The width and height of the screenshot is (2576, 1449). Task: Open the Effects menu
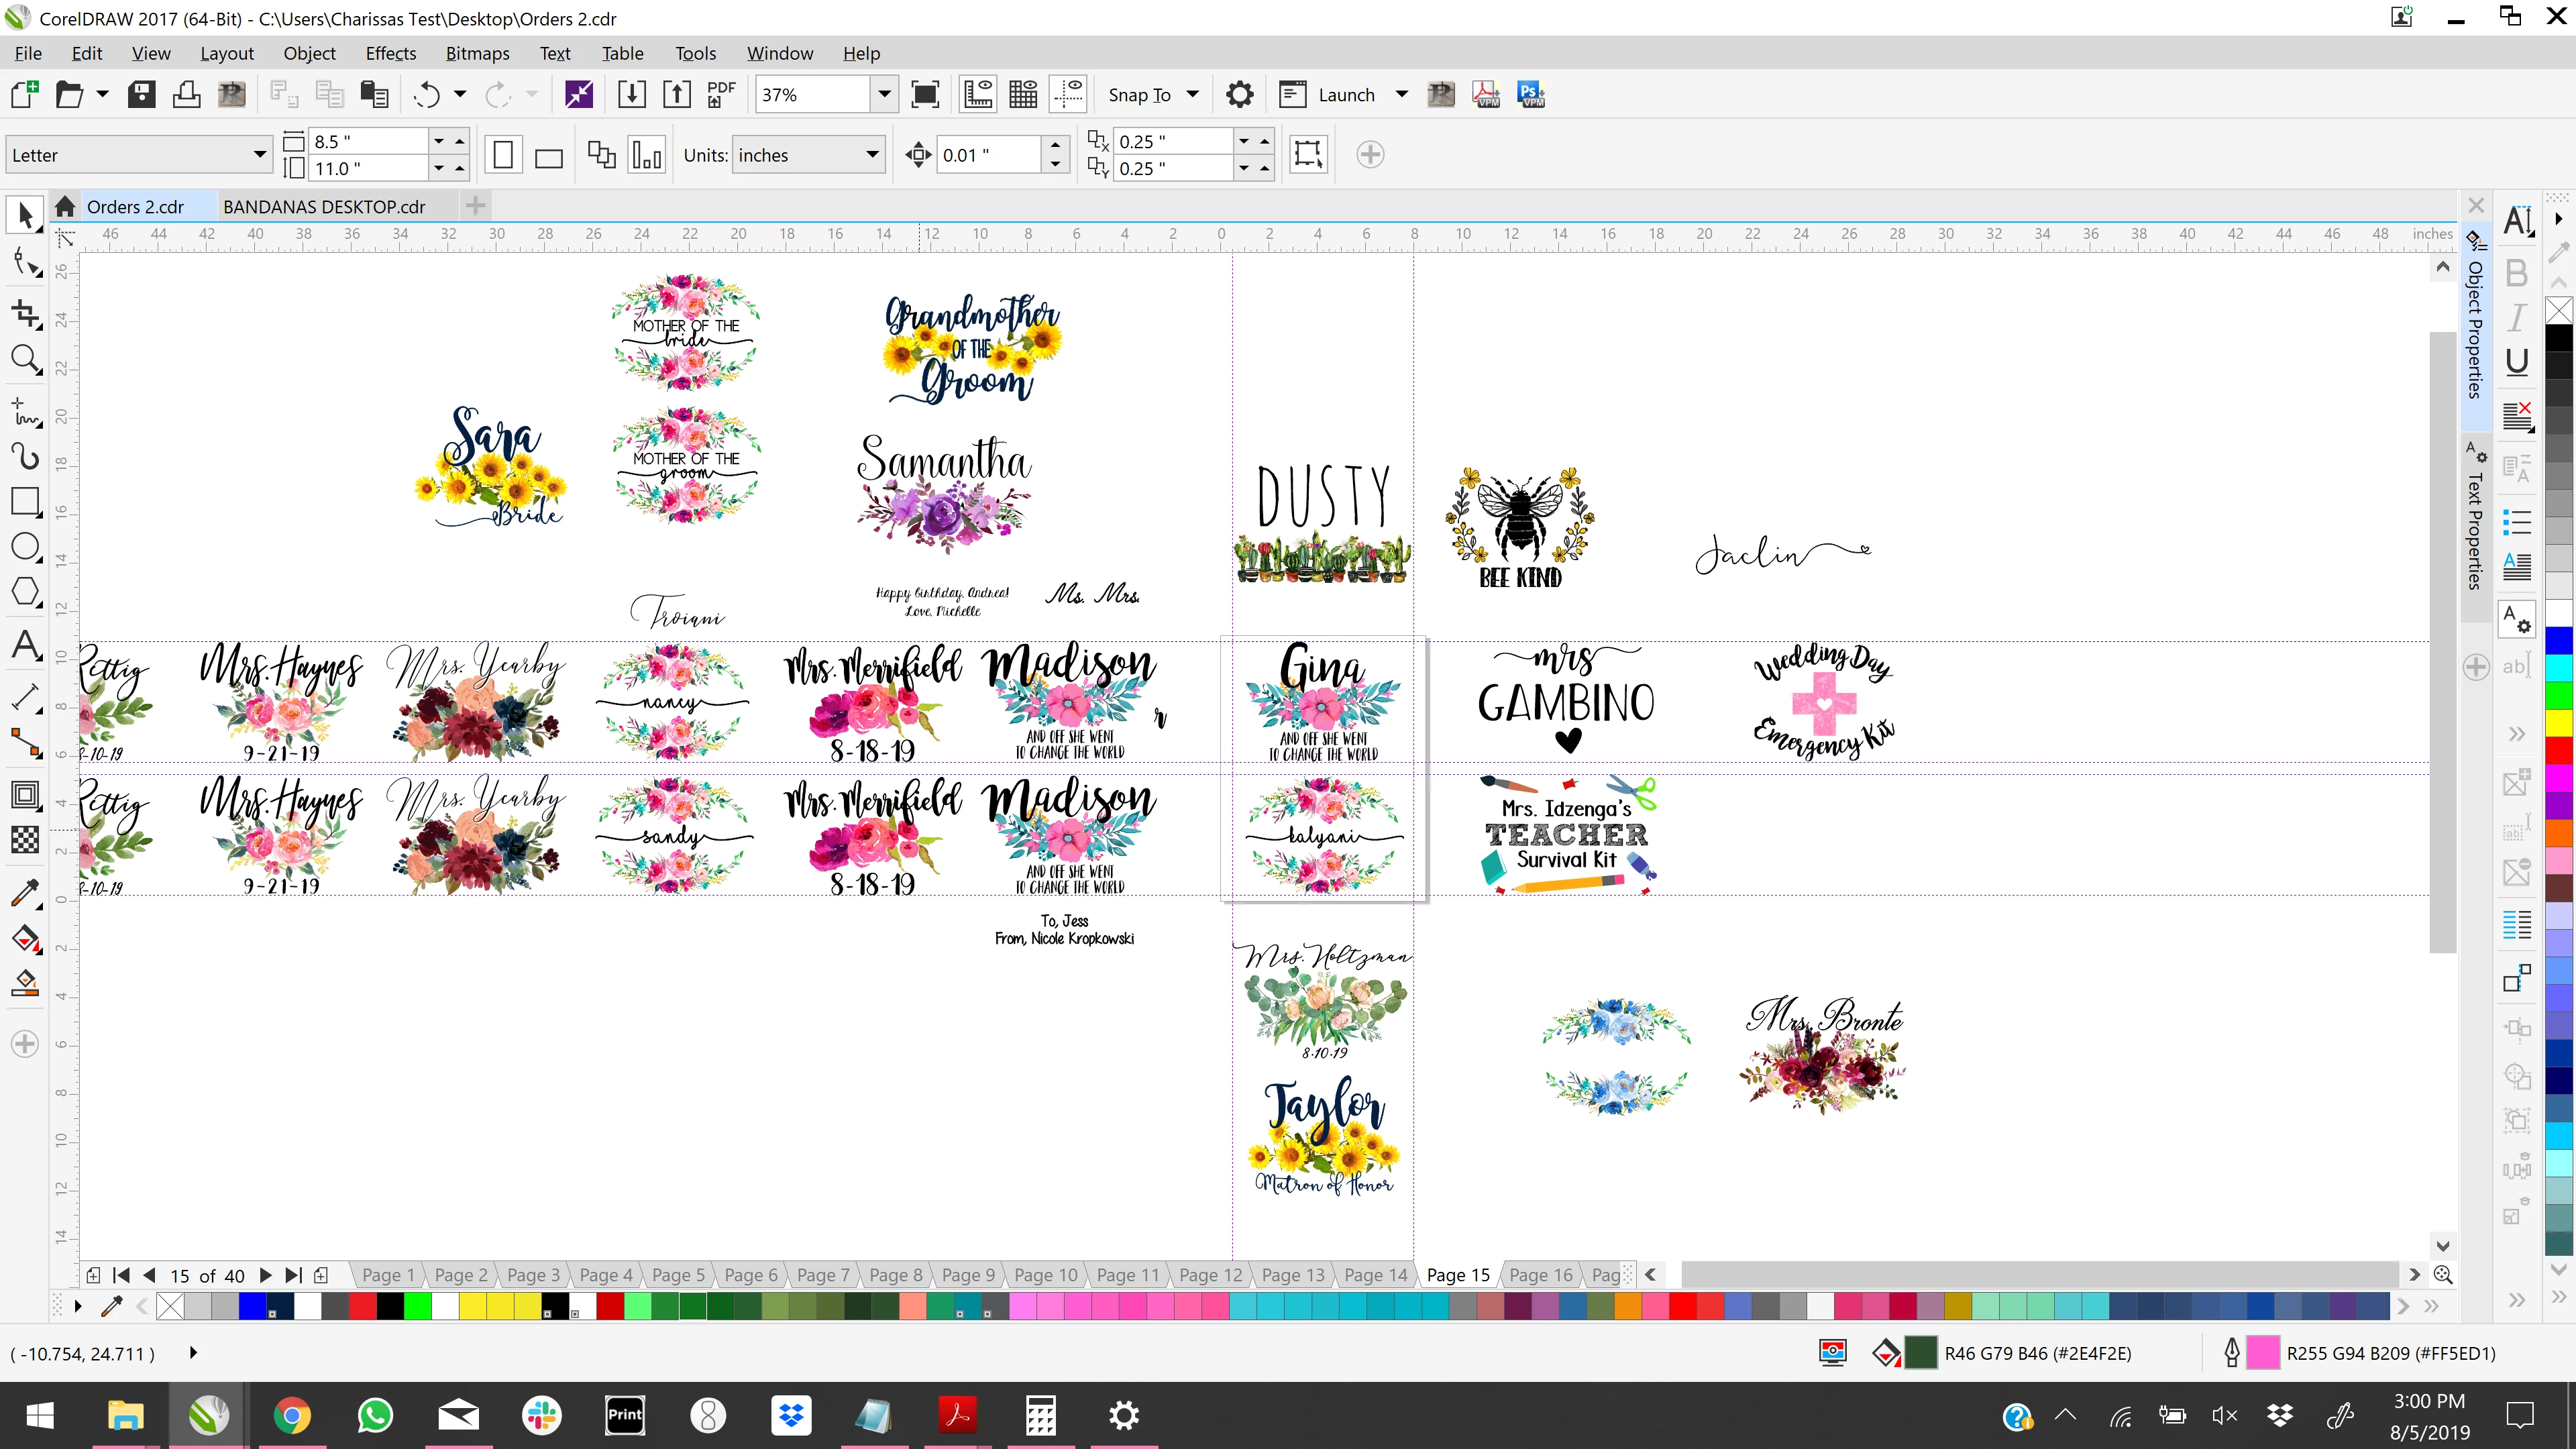[390, 53]
